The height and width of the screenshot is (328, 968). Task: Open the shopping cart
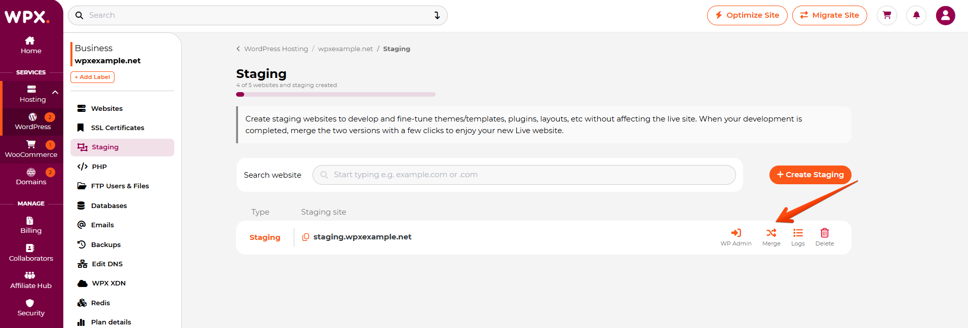click(x=886, y=15)
